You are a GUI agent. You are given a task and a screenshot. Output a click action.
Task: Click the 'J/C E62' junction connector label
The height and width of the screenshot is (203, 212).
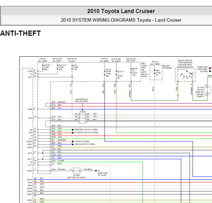tap(76, 175)
